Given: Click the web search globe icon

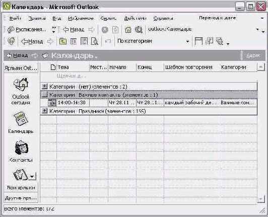Looking at the screenshot, I should [139, 30].
